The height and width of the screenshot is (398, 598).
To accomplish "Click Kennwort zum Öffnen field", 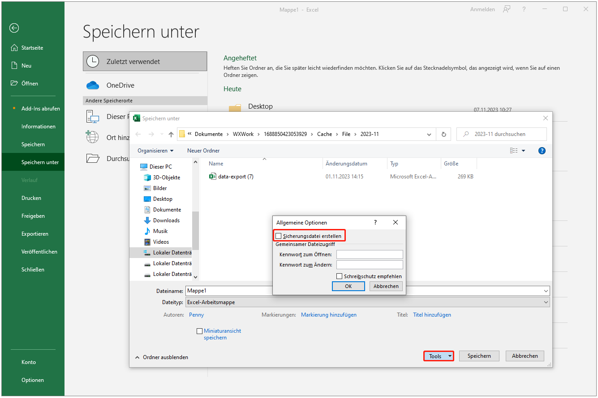I will tap(370, 254).
